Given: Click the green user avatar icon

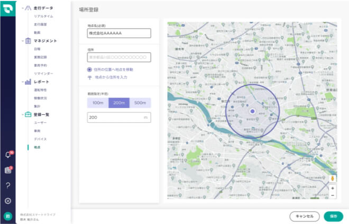Looking at the screenshot, I should click(8, 216).
